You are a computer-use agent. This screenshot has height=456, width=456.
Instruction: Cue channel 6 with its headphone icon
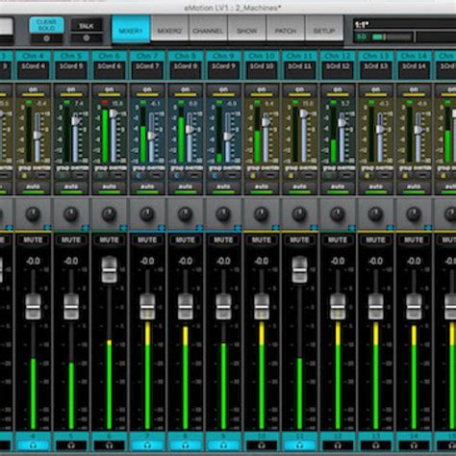(x=110, y=445)
